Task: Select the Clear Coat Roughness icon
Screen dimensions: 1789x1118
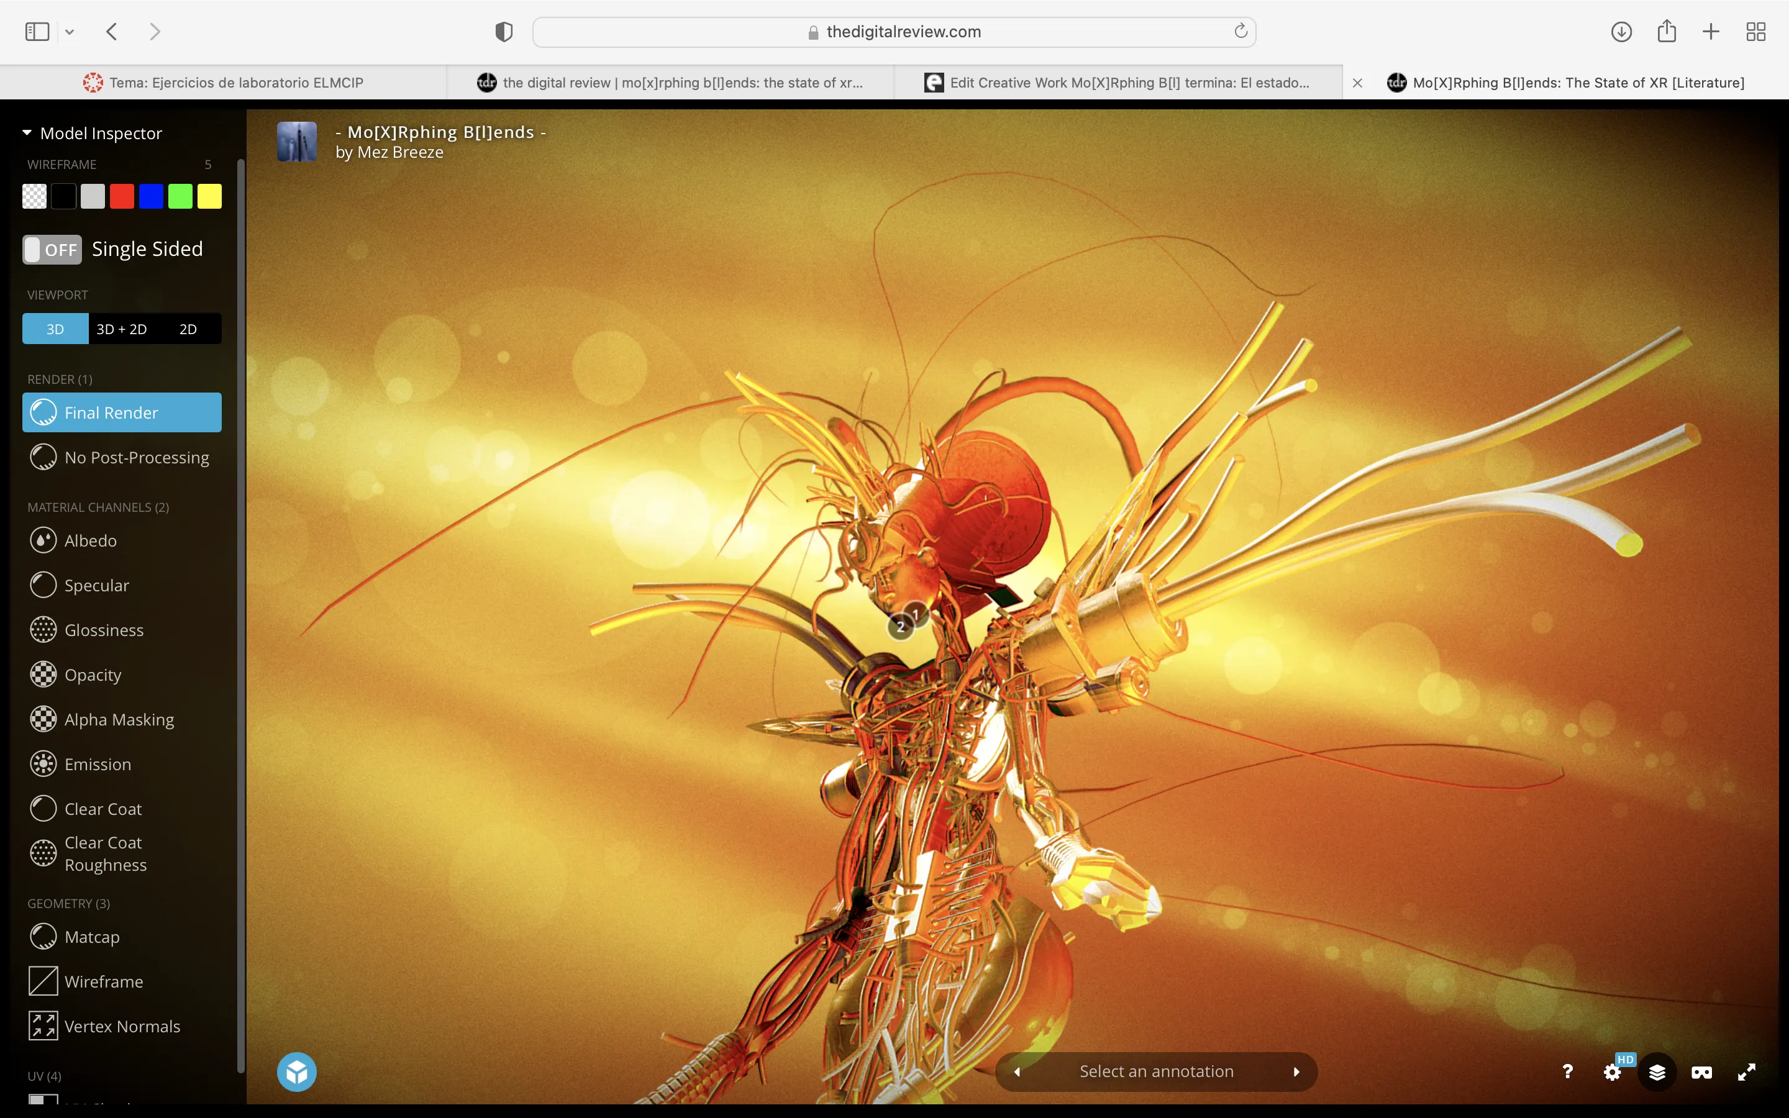Action: tap(43, 853)
